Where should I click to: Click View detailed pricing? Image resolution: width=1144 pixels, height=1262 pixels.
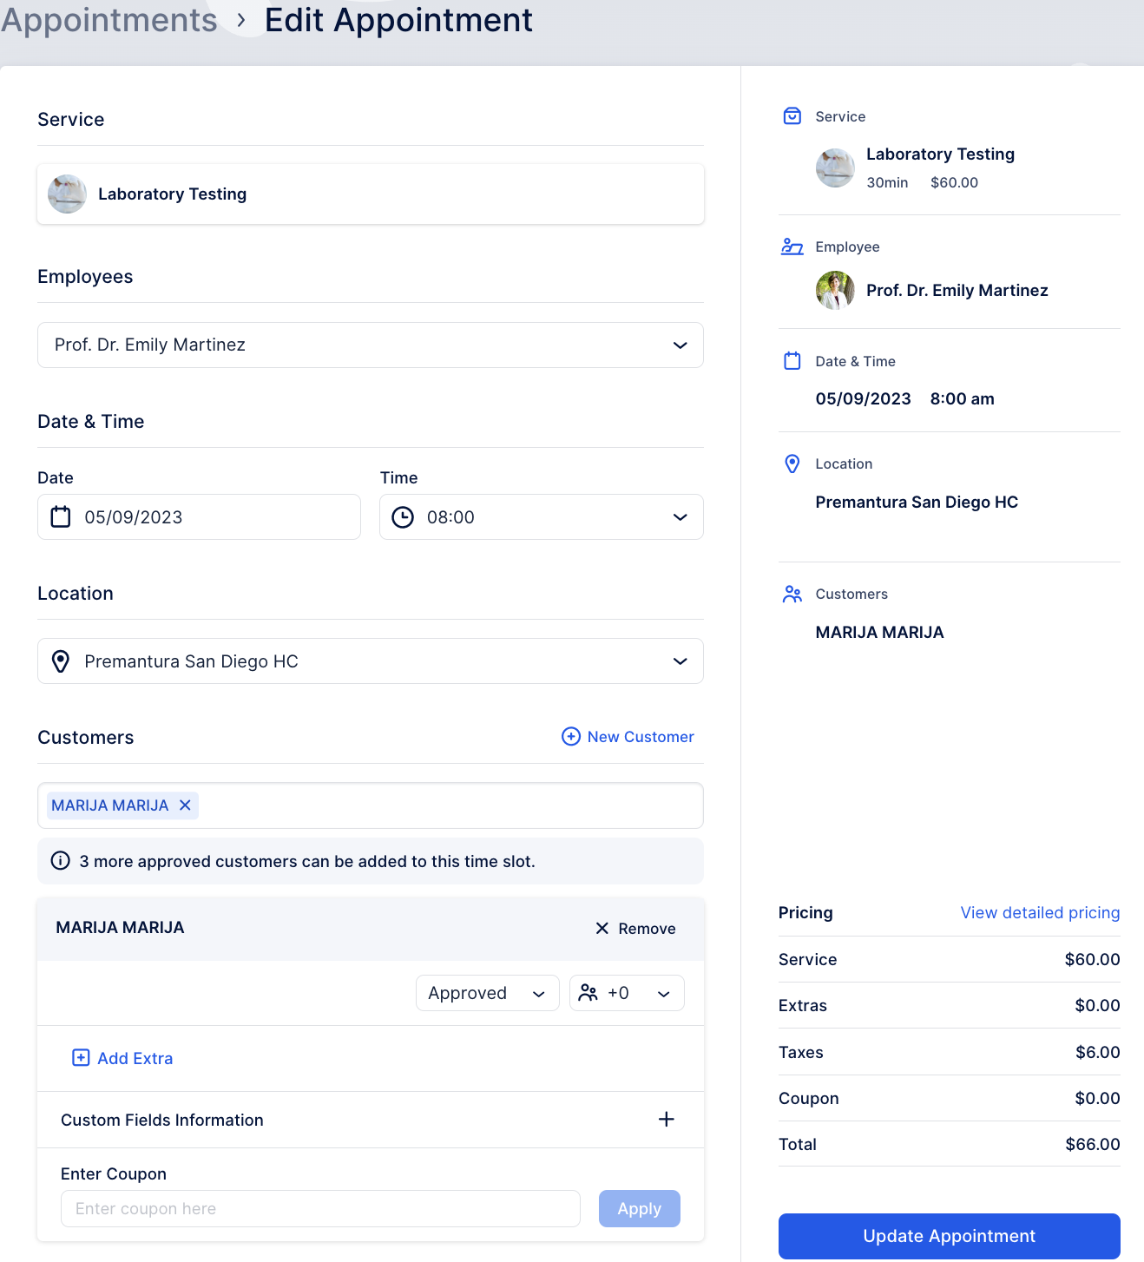pyautogui.click(x=1039, y=912)
